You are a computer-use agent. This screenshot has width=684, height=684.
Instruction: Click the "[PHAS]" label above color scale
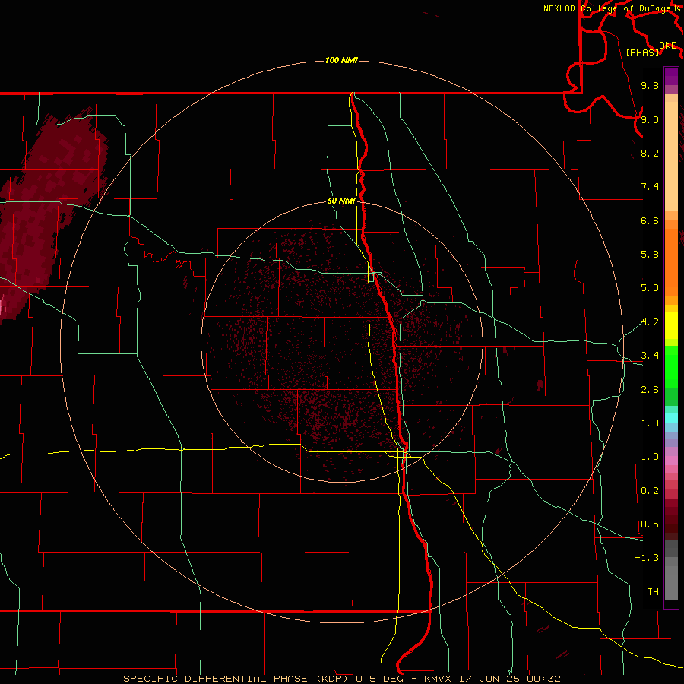click(642, 52)
